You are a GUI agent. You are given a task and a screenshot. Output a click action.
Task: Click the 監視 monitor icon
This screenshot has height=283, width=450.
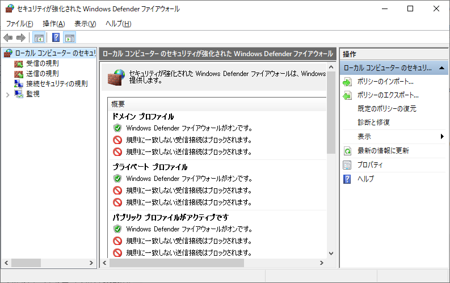click(19, 94)
